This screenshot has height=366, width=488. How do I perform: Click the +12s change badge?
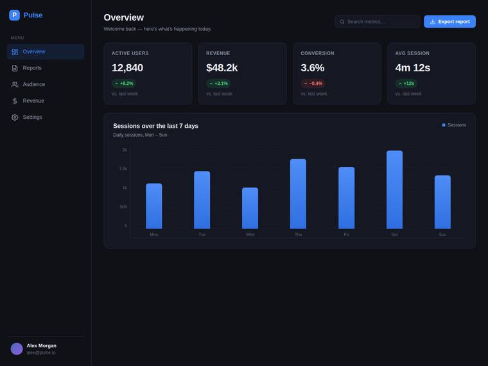[x=406, y=83]
